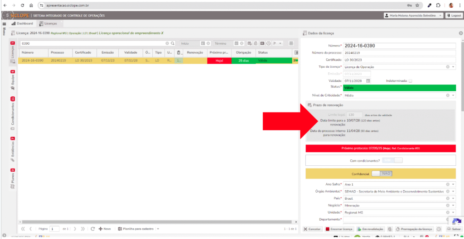Viewport: 464px width, 239px height.
Task: Click the Novo button
Action: coord(105,229)
